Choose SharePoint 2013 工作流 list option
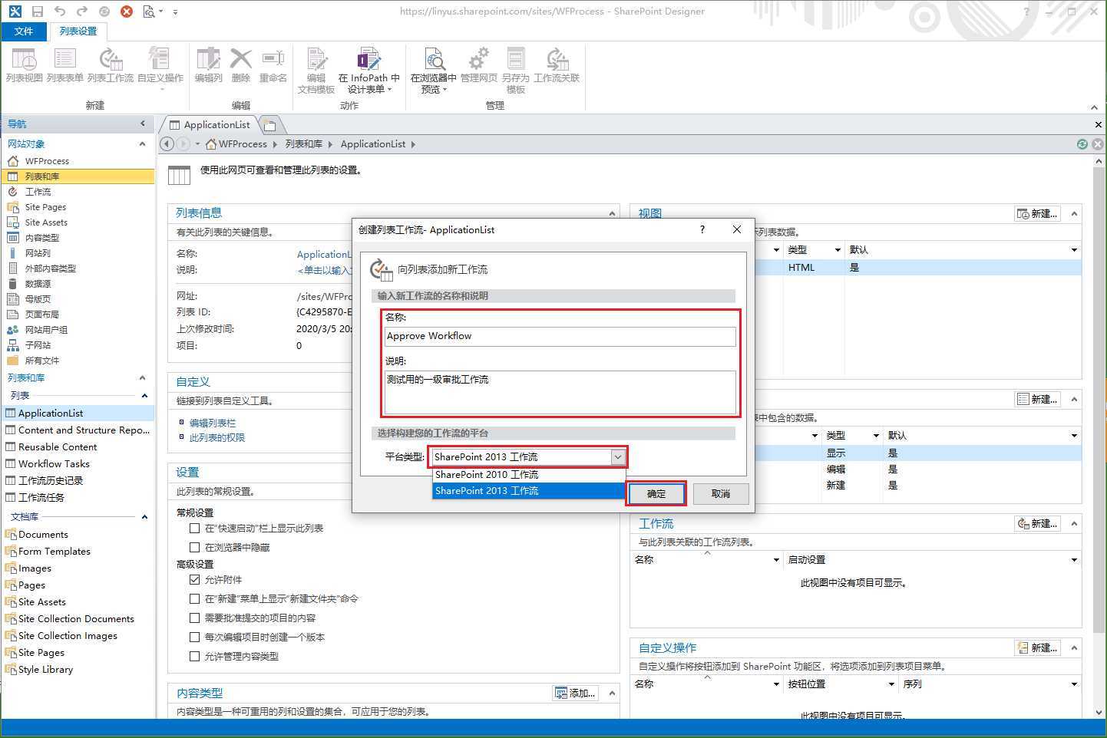The width and height of the screenshot is (1107, 738). coord(528,490)
